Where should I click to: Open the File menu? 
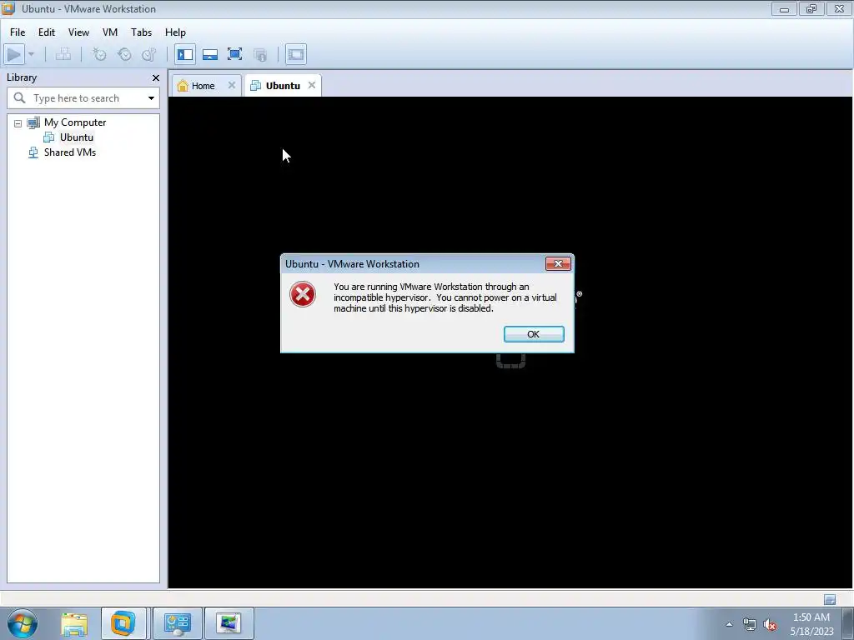pos(18,32)
